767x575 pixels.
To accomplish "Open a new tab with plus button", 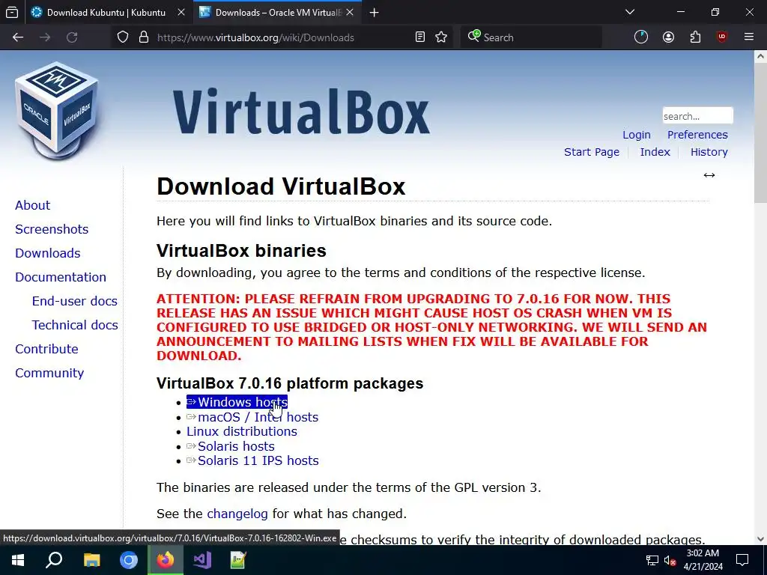I will pyautogui.click(x=375, y=13).
